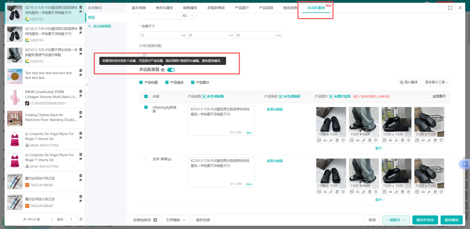470x229 pixels.
Task: Delete the medicube PDRN Collagen product
Action: (81, 91)
